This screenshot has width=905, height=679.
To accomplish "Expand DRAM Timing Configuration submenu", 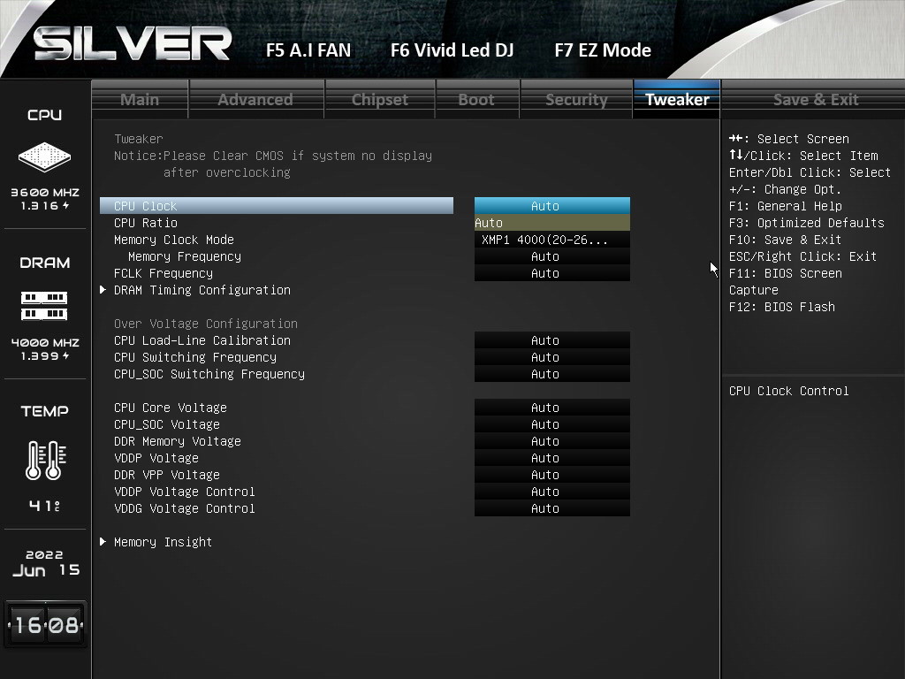I will tap(202, 290).
